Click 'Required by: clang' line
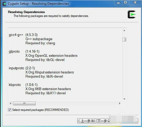The image size is (142, 127). coord(40,43)
